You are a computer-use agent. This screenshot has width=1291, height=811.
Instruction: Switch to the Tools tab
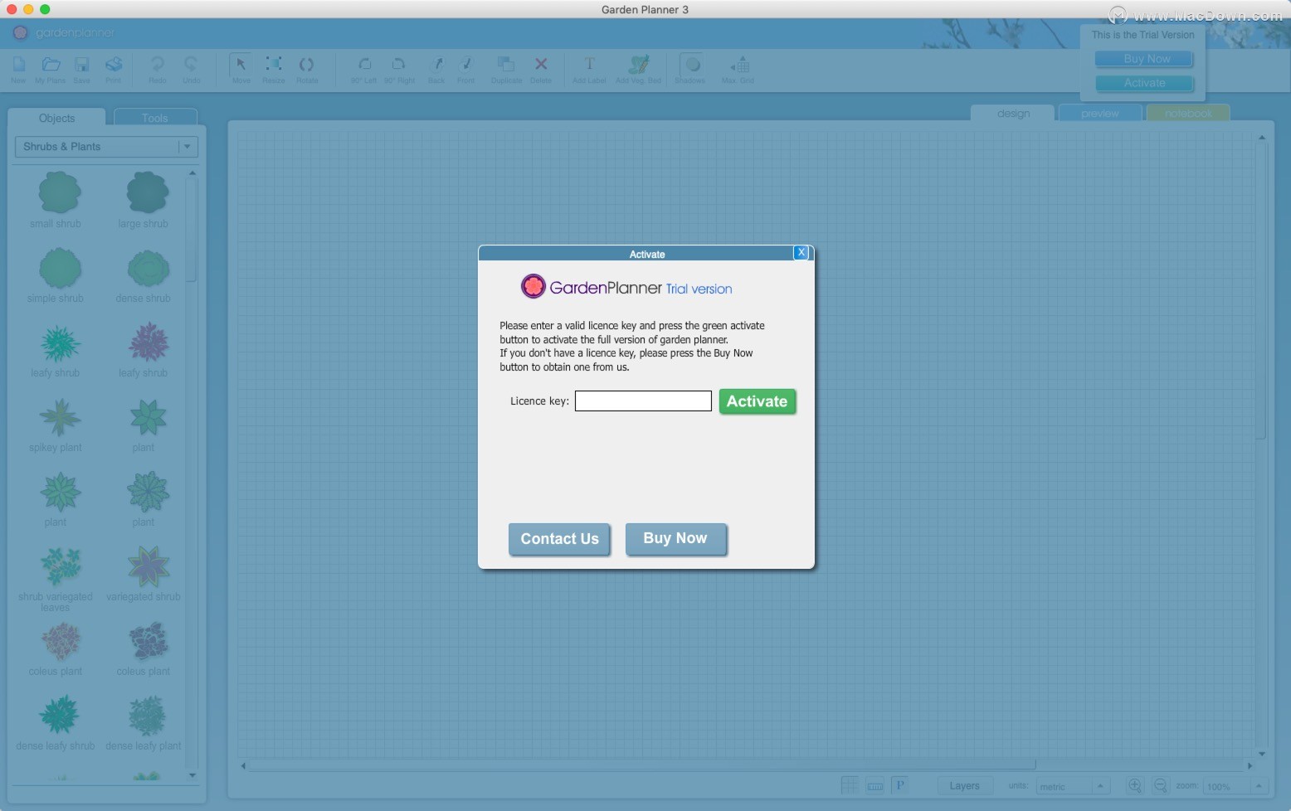click(155, 119)
